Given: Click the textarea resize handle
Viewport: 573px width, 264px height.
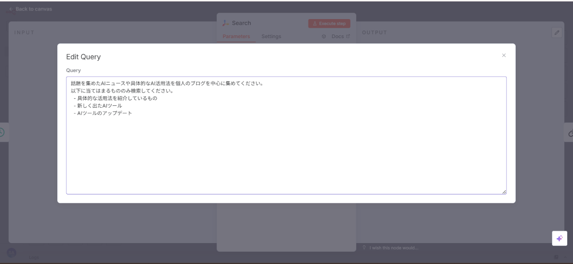Looking at the screenshot, I should [x=504, y=192].
